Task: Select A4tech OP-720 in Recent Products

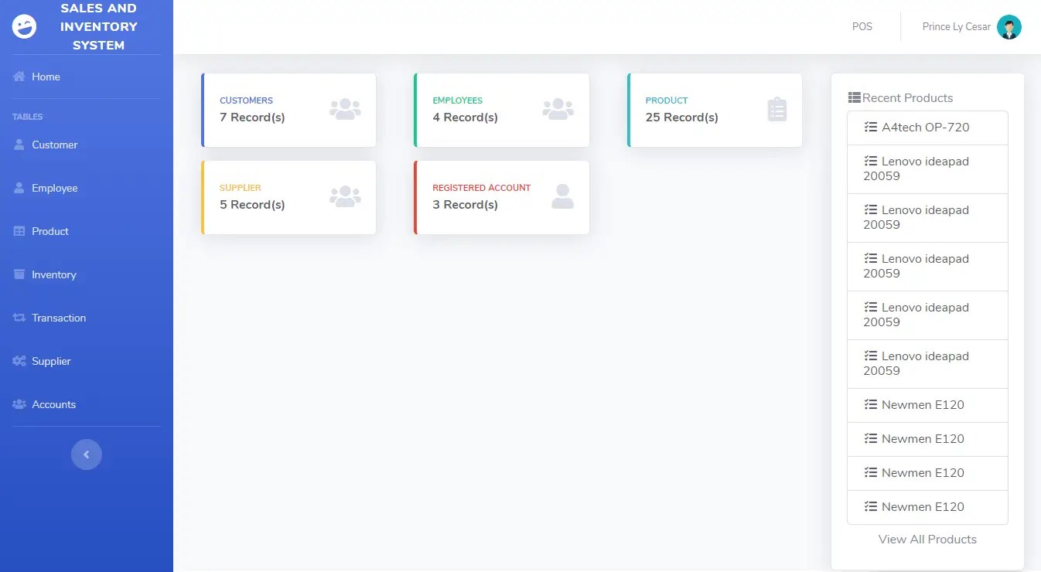Action: click(x=925, y=128)
